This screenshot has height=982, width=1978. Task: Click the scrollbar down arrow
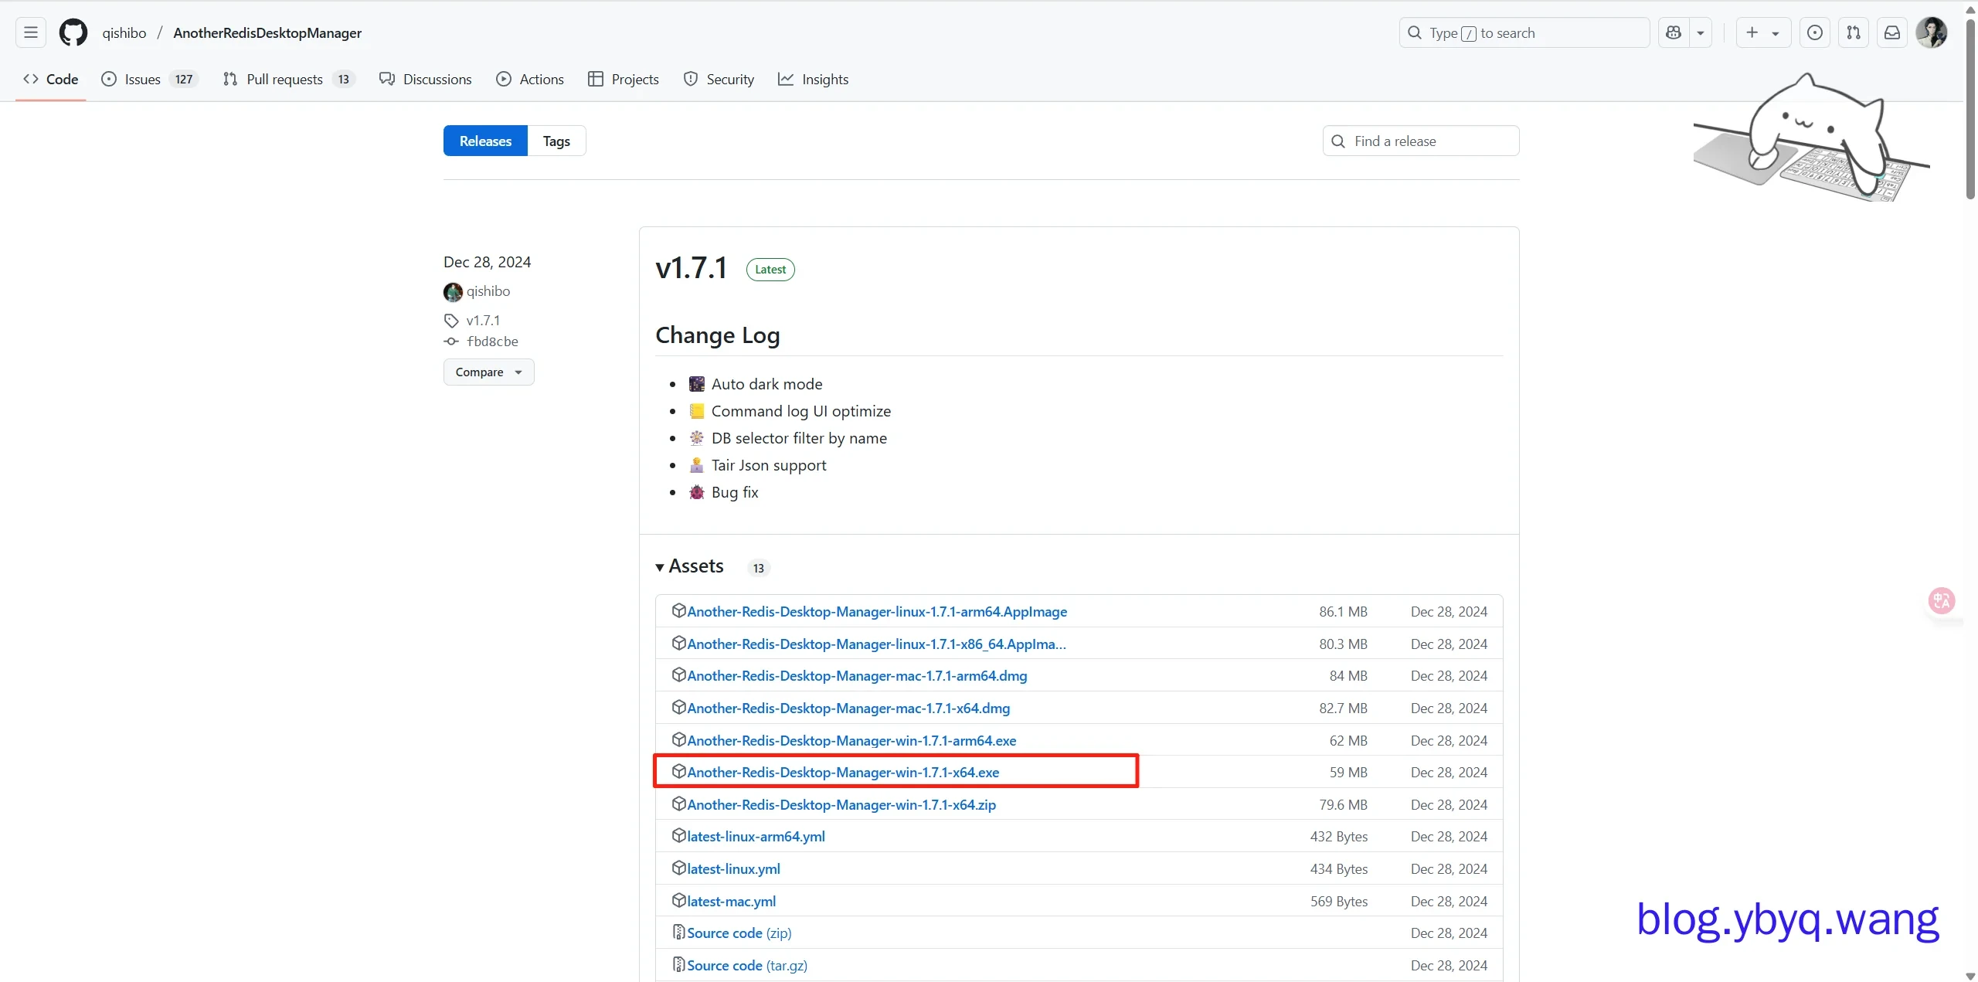point(1970,975)
